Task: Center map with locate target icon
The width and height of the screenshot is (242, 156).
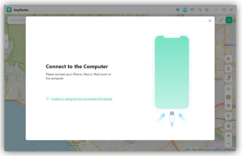Action: click(x=229, y=126)
